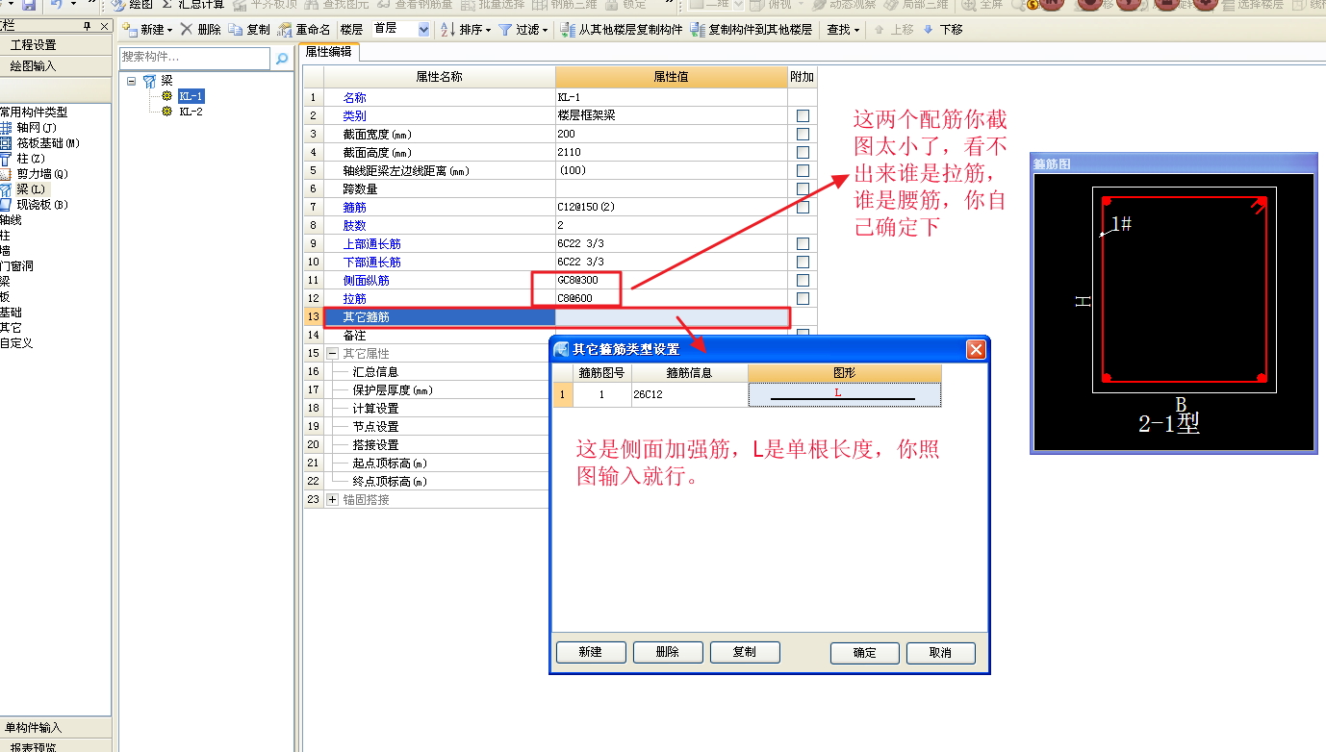Click the 26C12 箍筋信息 cell
Image resolution: width=1326 pixels, height=752 pixels.
click(x=689, y=394)
